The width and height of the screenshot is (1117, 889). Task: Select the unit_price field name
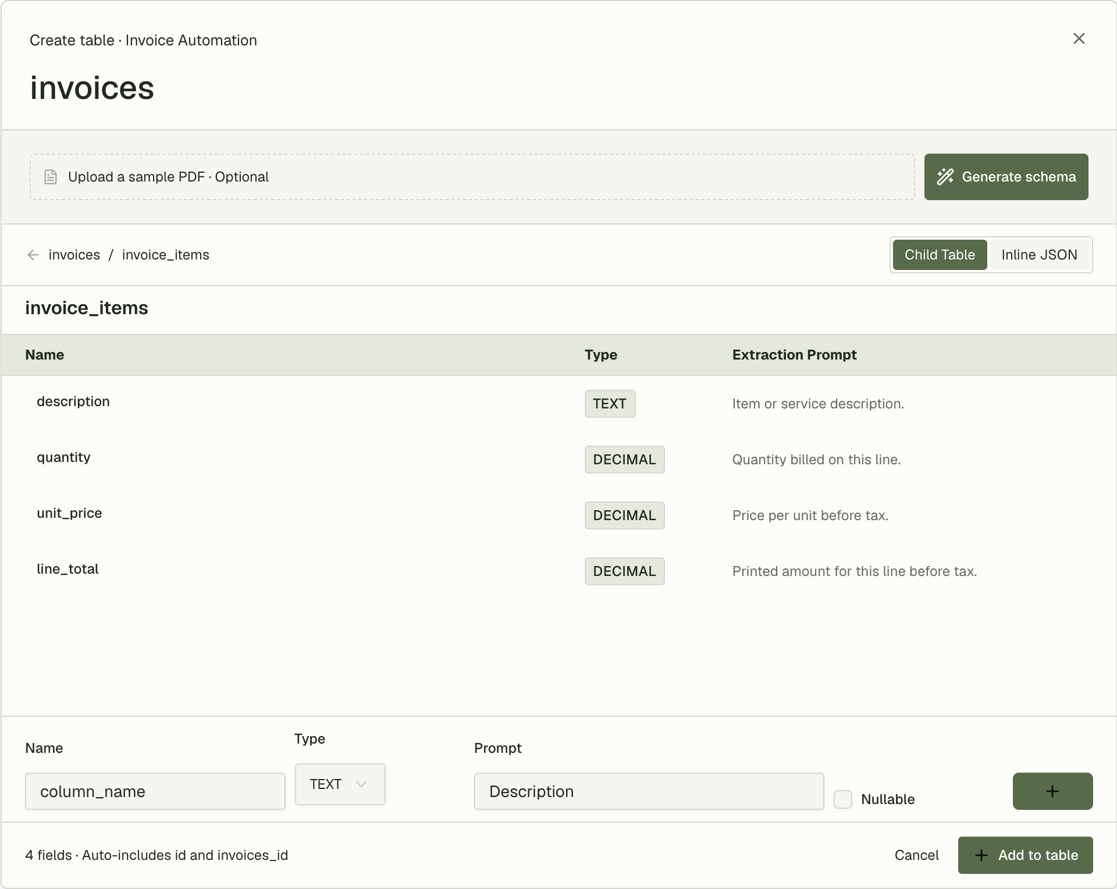69,513
